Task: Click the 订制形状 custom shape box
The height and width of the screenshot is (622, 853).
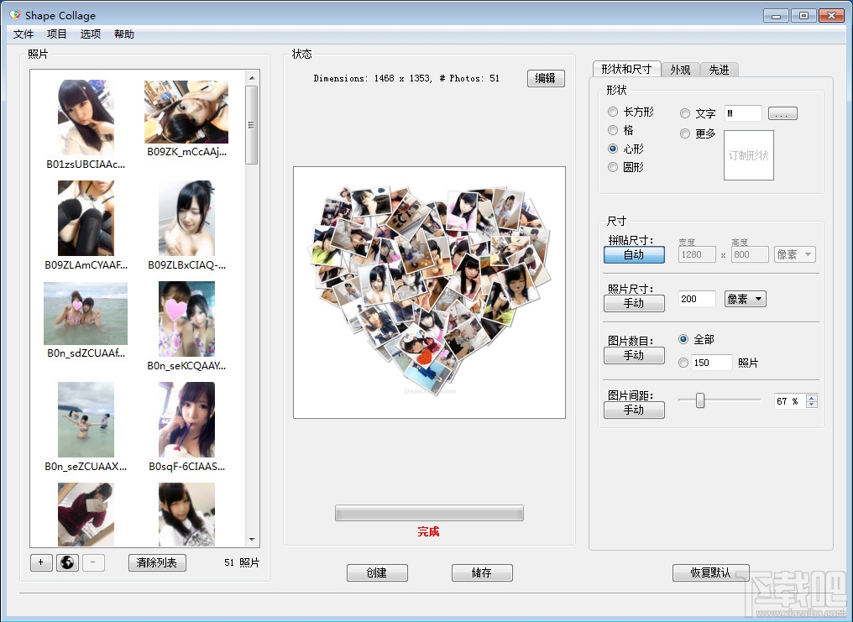Action: click(x=749, y=155)
